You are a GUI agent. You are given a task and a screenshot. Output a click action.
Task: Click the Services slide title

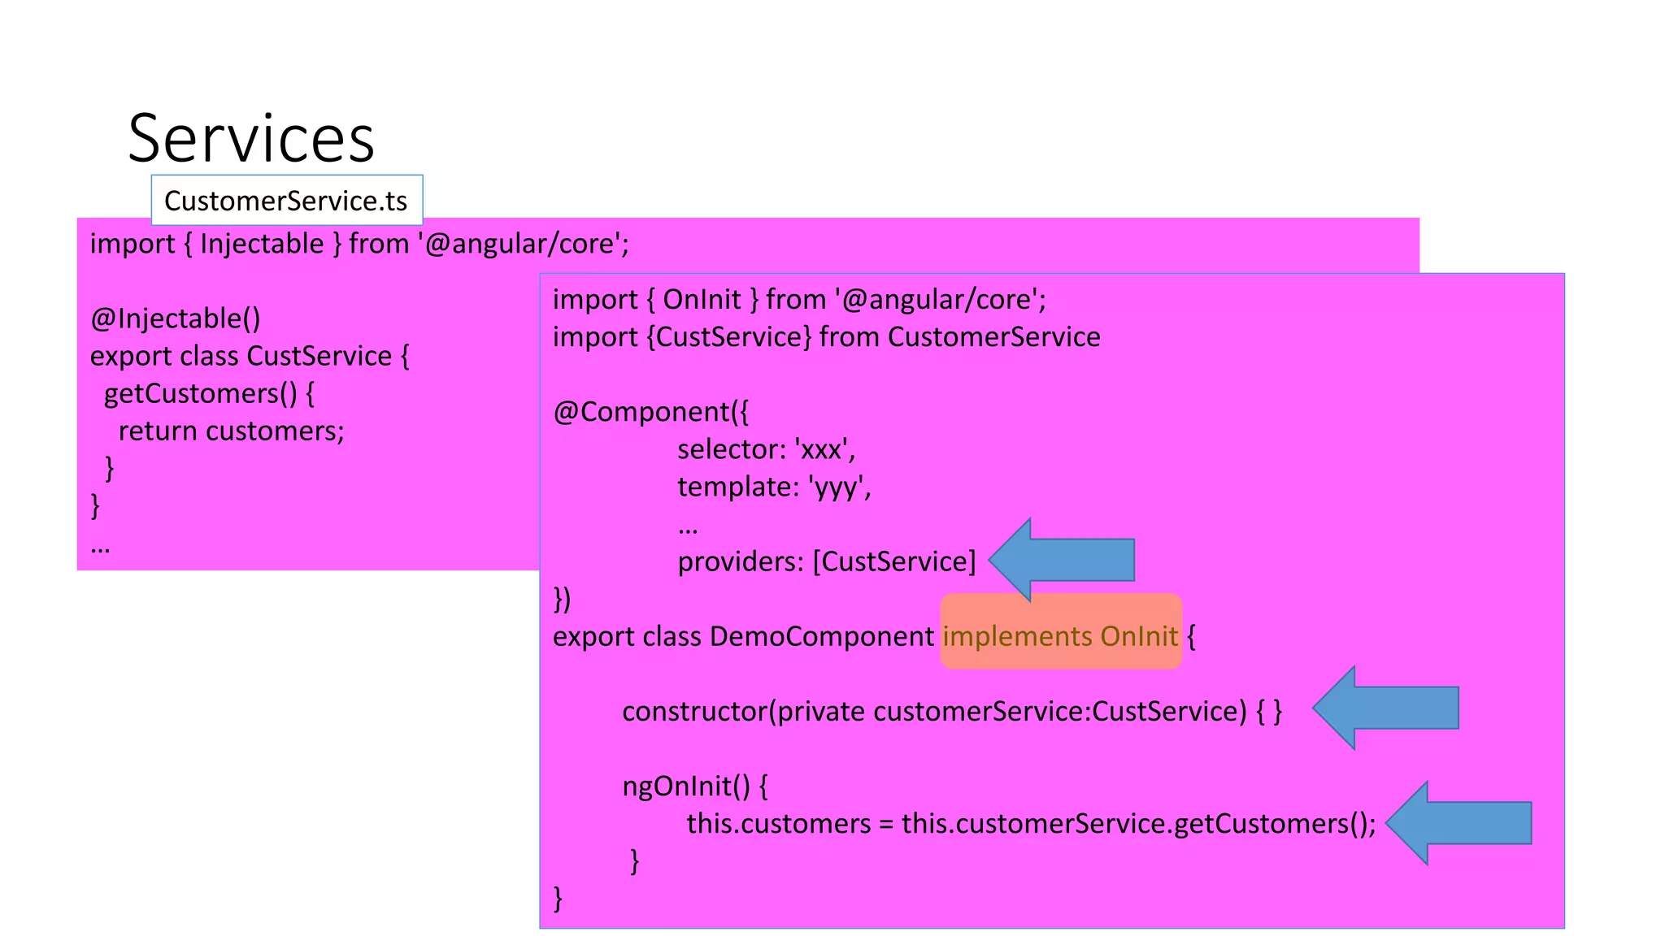click(x=251, y=138)
